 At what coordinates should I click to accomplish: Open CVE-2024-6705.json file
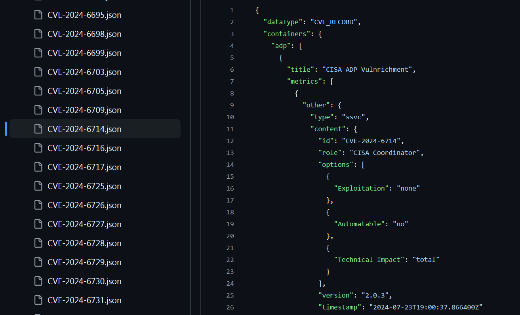(84, 91)
